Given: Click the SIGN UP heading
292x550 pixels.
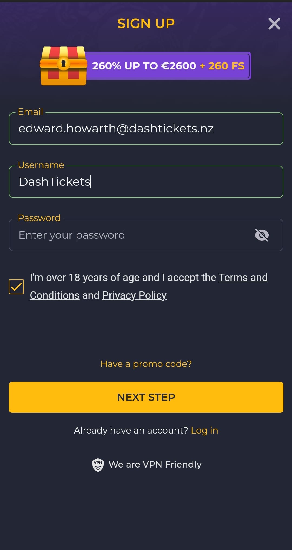Looking at the screenshot, I should (x=146, y=24).
